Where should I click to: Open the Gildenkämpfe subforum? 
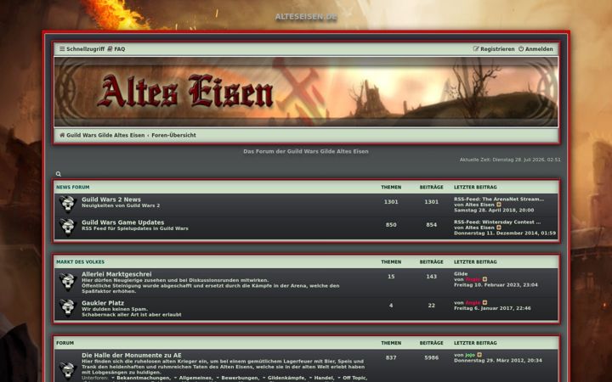point(286,378)
